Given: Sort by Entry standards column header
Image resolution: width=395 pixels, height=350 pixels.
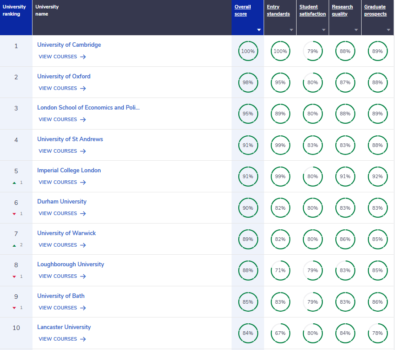Looking at the screenshot, I should point(278,10).
